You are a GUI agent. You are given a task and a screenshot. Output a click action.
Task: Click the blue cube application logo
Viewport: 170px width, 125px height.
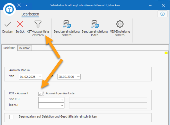(9, 9)
